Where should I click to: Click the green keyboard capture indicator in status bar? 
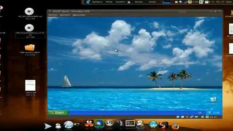point(207,117)
